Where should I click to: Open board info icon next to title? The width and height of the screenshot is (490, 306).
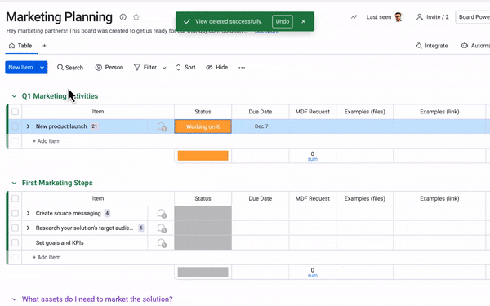(123, 17)
